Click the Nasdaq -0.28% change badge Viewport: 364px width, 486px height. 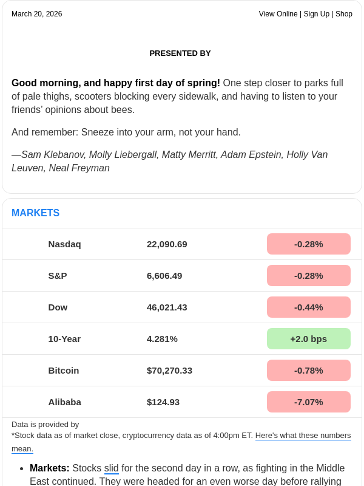pyautogui.click(x=308, y=244)
